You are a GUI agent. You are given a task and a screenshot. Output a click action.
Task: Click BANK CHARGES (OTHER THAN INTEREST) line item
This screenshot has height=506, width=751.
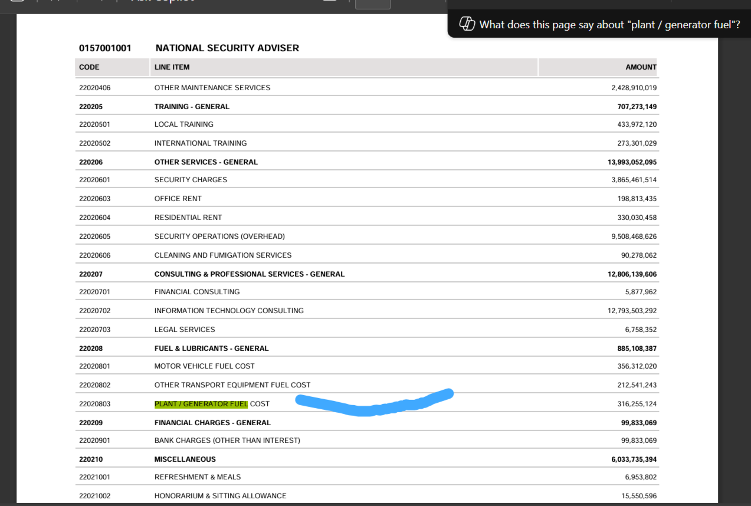point(227,441)
